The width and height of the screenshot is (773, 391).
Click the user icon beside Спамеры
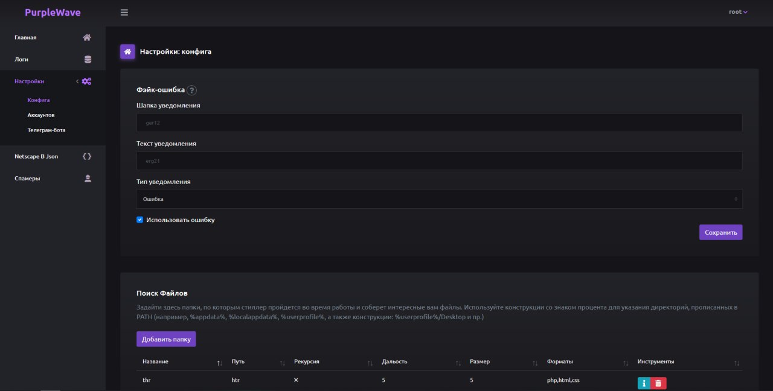pos(88,178)
